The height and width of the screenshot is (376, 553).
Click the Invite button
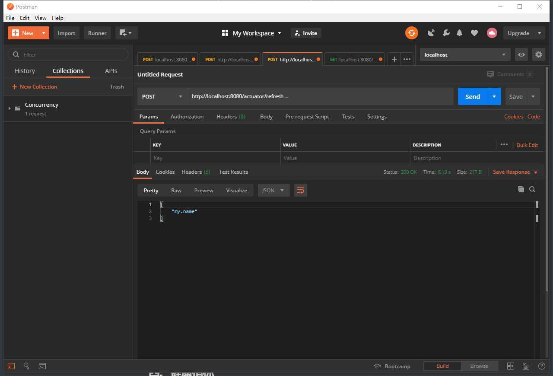(306, 33)
